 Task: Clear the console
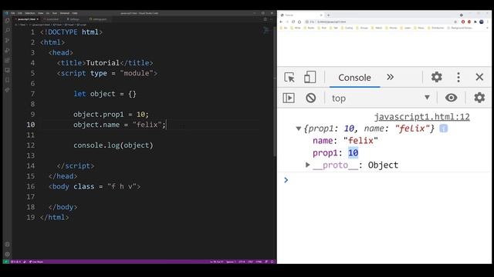point(310,98)
